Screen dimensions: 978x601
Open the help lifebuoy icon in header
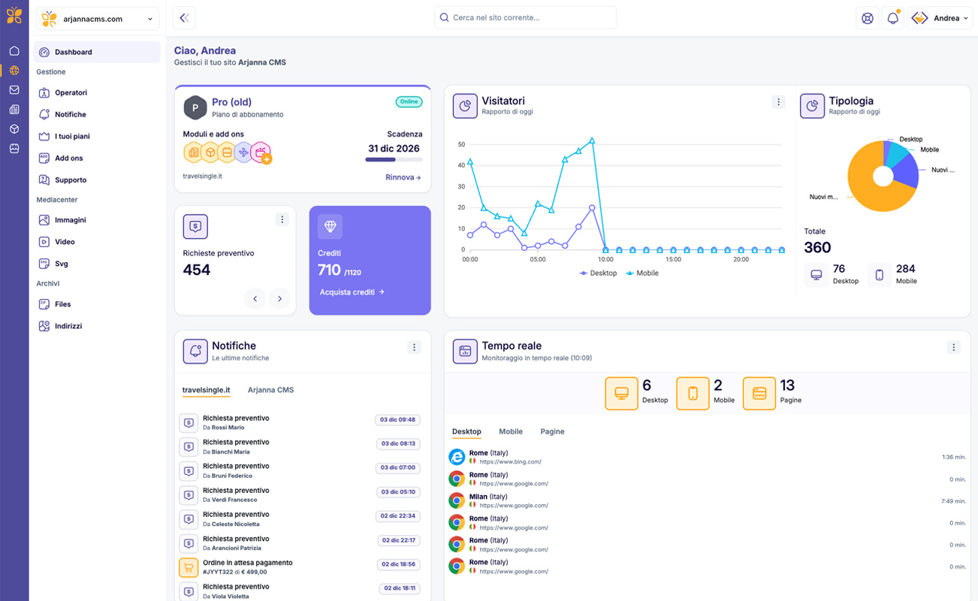867,19
